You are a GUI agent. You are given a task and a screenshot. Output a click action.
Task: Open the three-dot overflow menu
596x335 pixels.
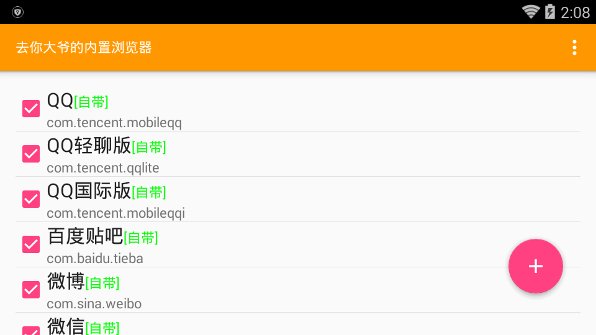pos(574,48)
